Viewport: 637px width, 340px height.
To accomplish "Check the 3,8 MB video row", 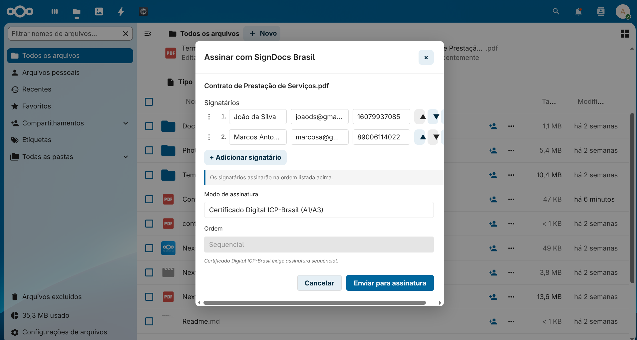I will coord(149,272).
